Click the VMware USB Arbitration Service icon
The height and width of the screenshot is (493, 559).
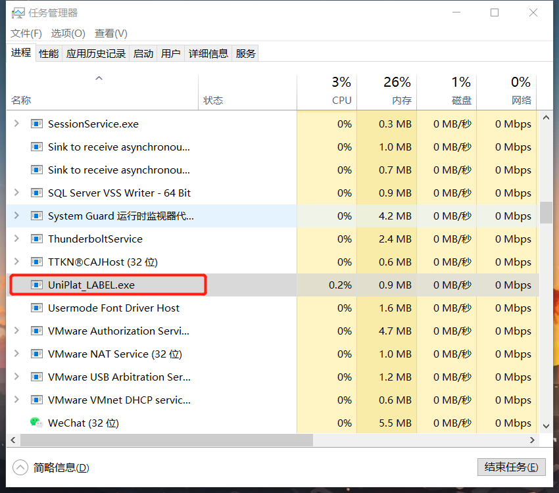point(37,377)
